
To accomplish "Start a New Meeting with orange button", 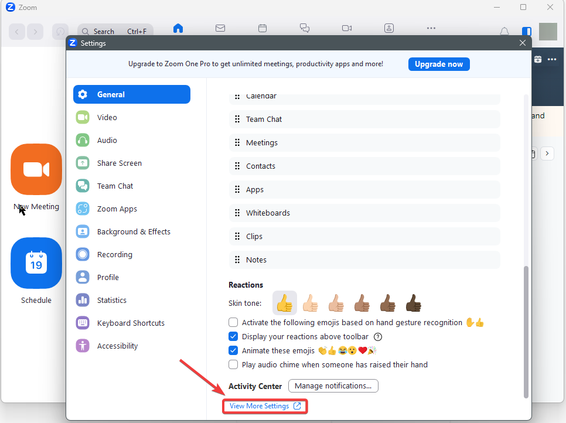I will click(x=36, y=169).
